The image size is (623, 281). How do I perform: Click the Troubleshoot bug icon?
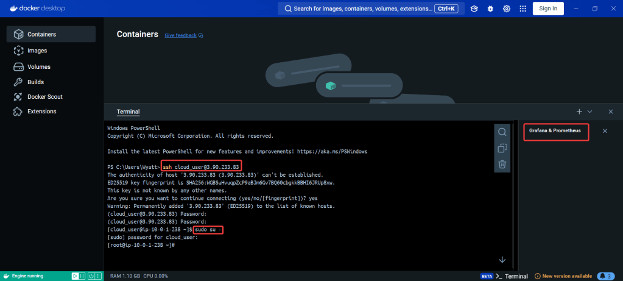click(x=490, y=9)
